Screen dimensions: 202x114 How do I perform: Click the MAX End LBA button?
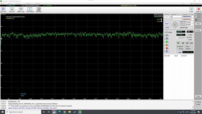point(192,15)
